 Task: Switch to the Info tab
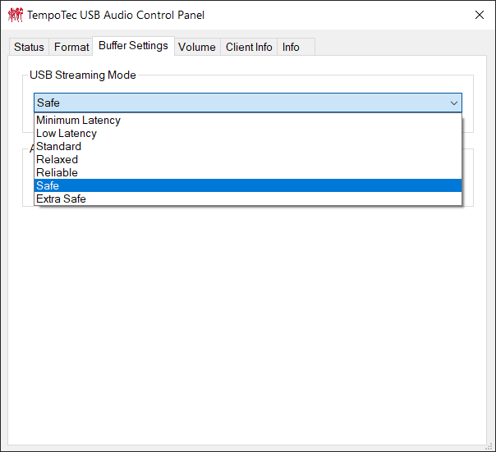[x=291, y=48]
